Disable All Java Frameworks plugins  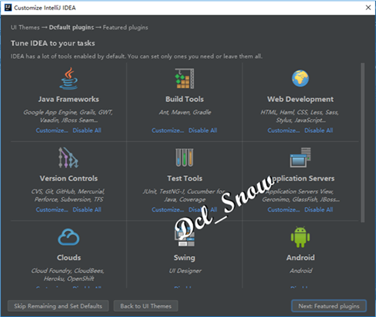tap(87, 130)
